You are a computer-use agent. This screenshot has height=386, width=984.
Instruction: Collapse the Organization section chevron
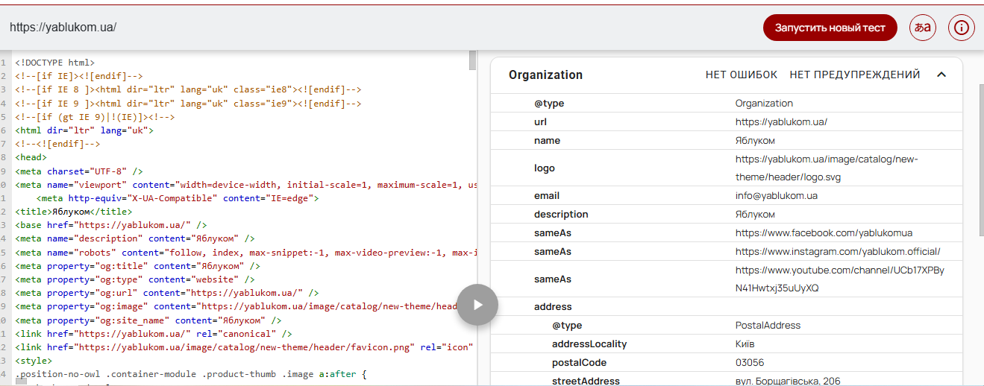[x=941, y=75]
